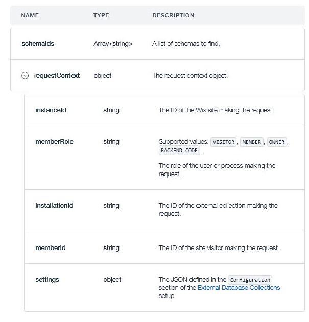Viewport: 309px width, 322px height.
Task: Collapse the requestContext chevron icon
Action: (x=25, y=76)
